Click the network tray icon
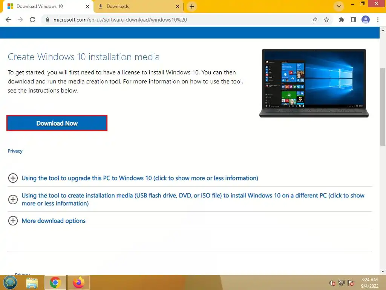 point(342,283)
